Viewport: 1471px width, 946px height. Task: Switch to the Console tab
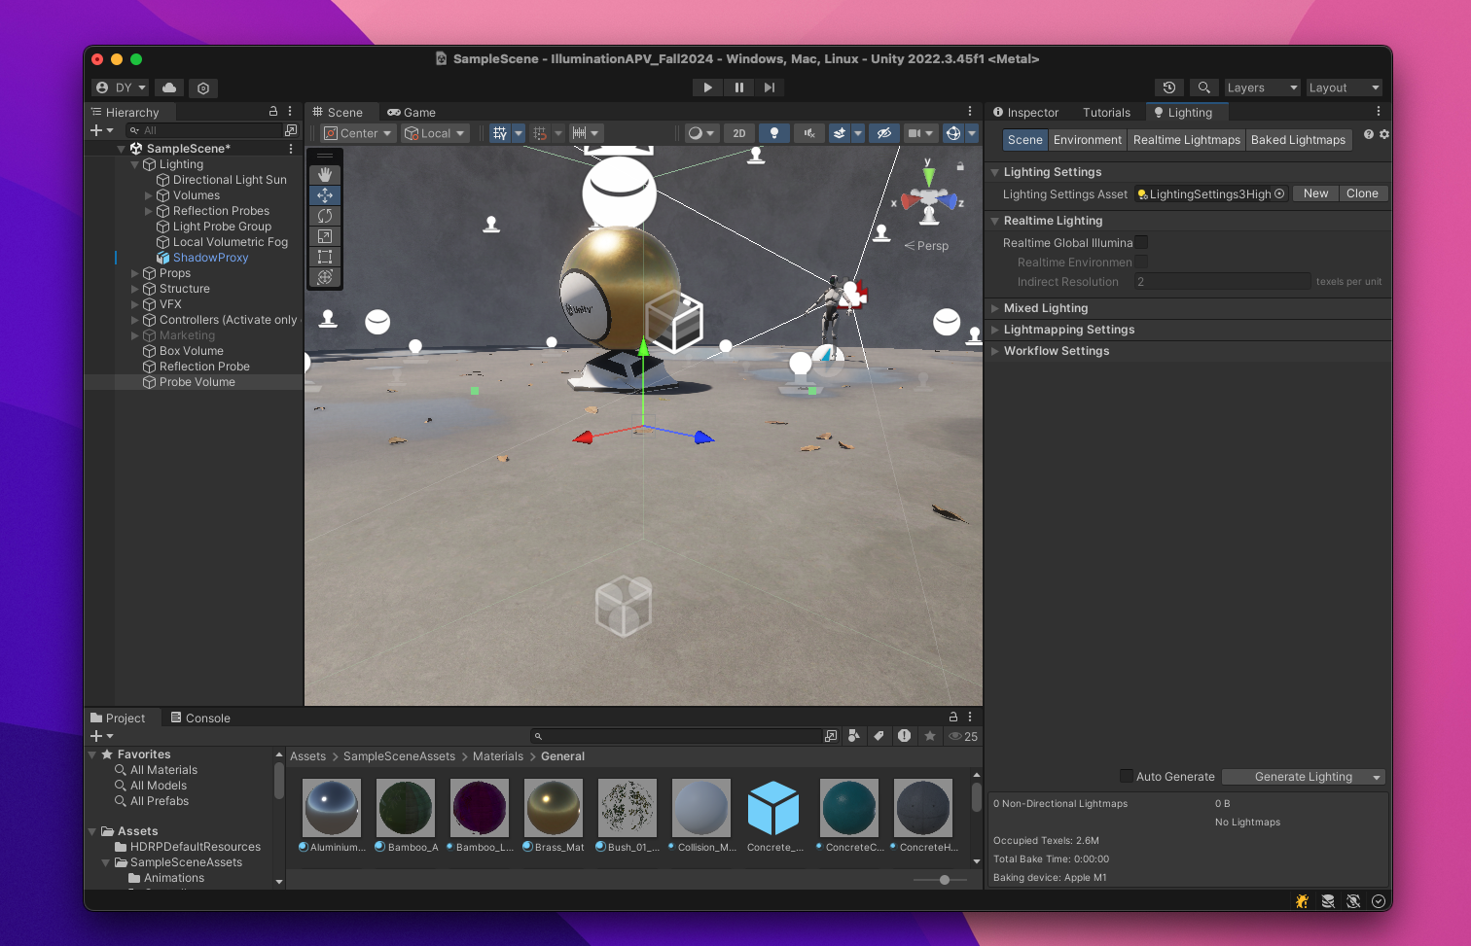point(200,718)
